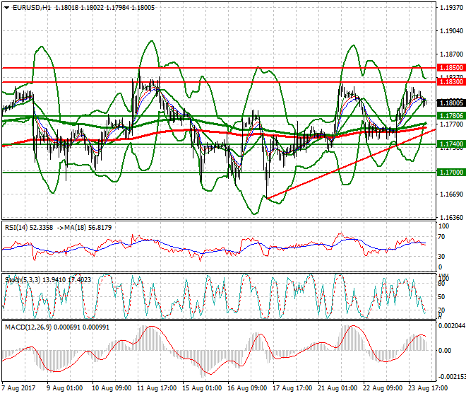Click the 1.16360 label on price scale

point(450,218)
